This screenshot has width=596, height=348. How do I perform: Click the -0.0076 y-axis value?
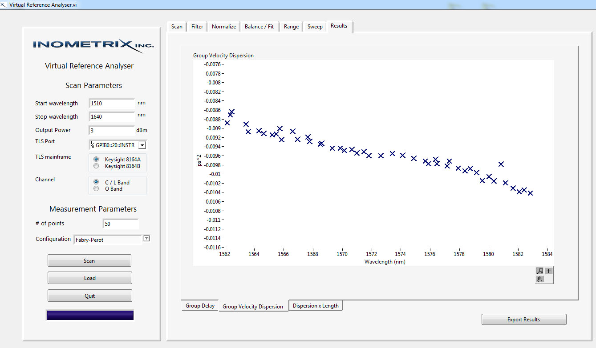[212, 64]
